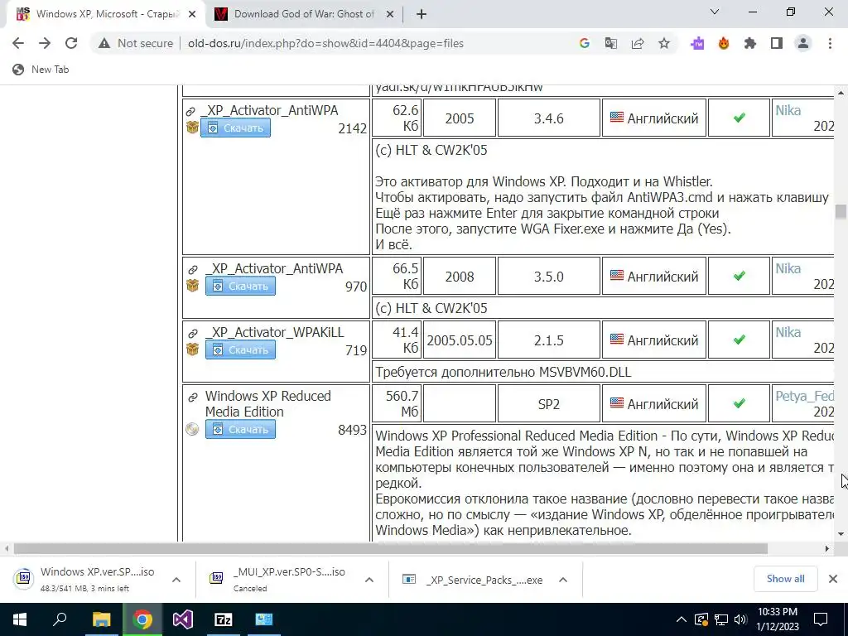Viewport: 848px width, 636px height.
Task: Open the profile avatar menu
Action: (x=803, y=43)
